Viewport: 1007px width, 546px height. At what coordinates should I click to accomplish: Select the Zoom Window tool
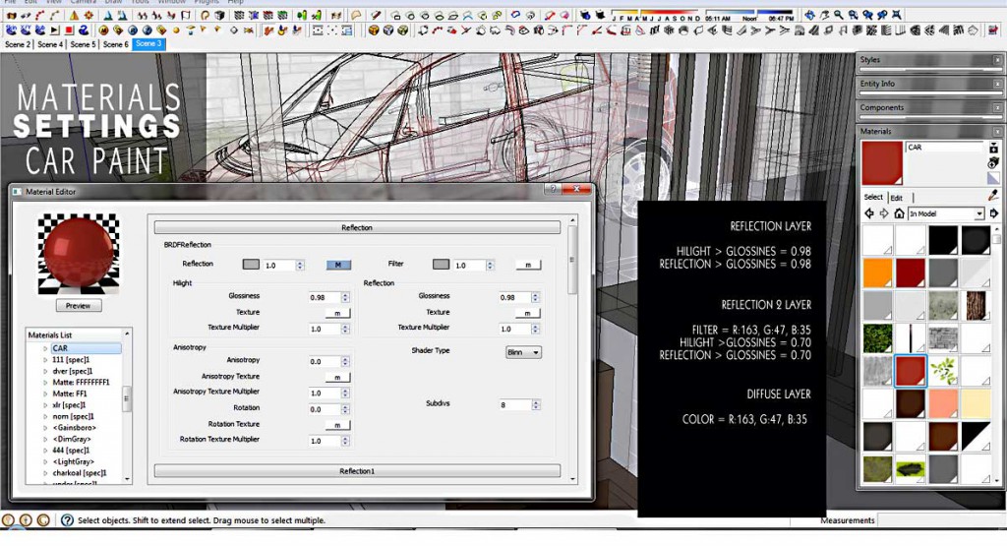853,14
